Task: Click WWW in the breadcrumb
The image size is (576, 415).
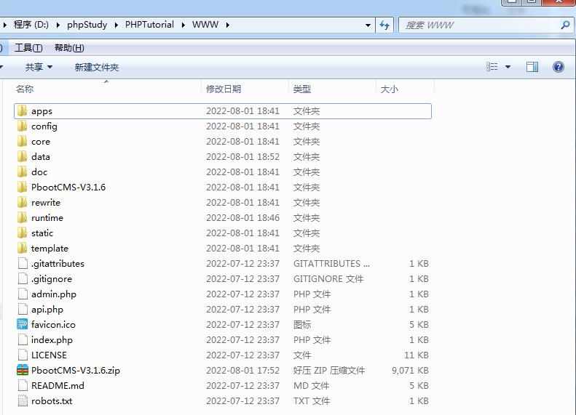Action: pos(205,25)
